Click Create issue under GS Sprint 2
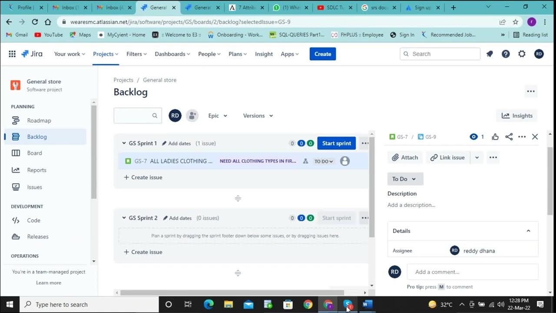The width and height of the screenshot is (556, 313). point(143,252)
